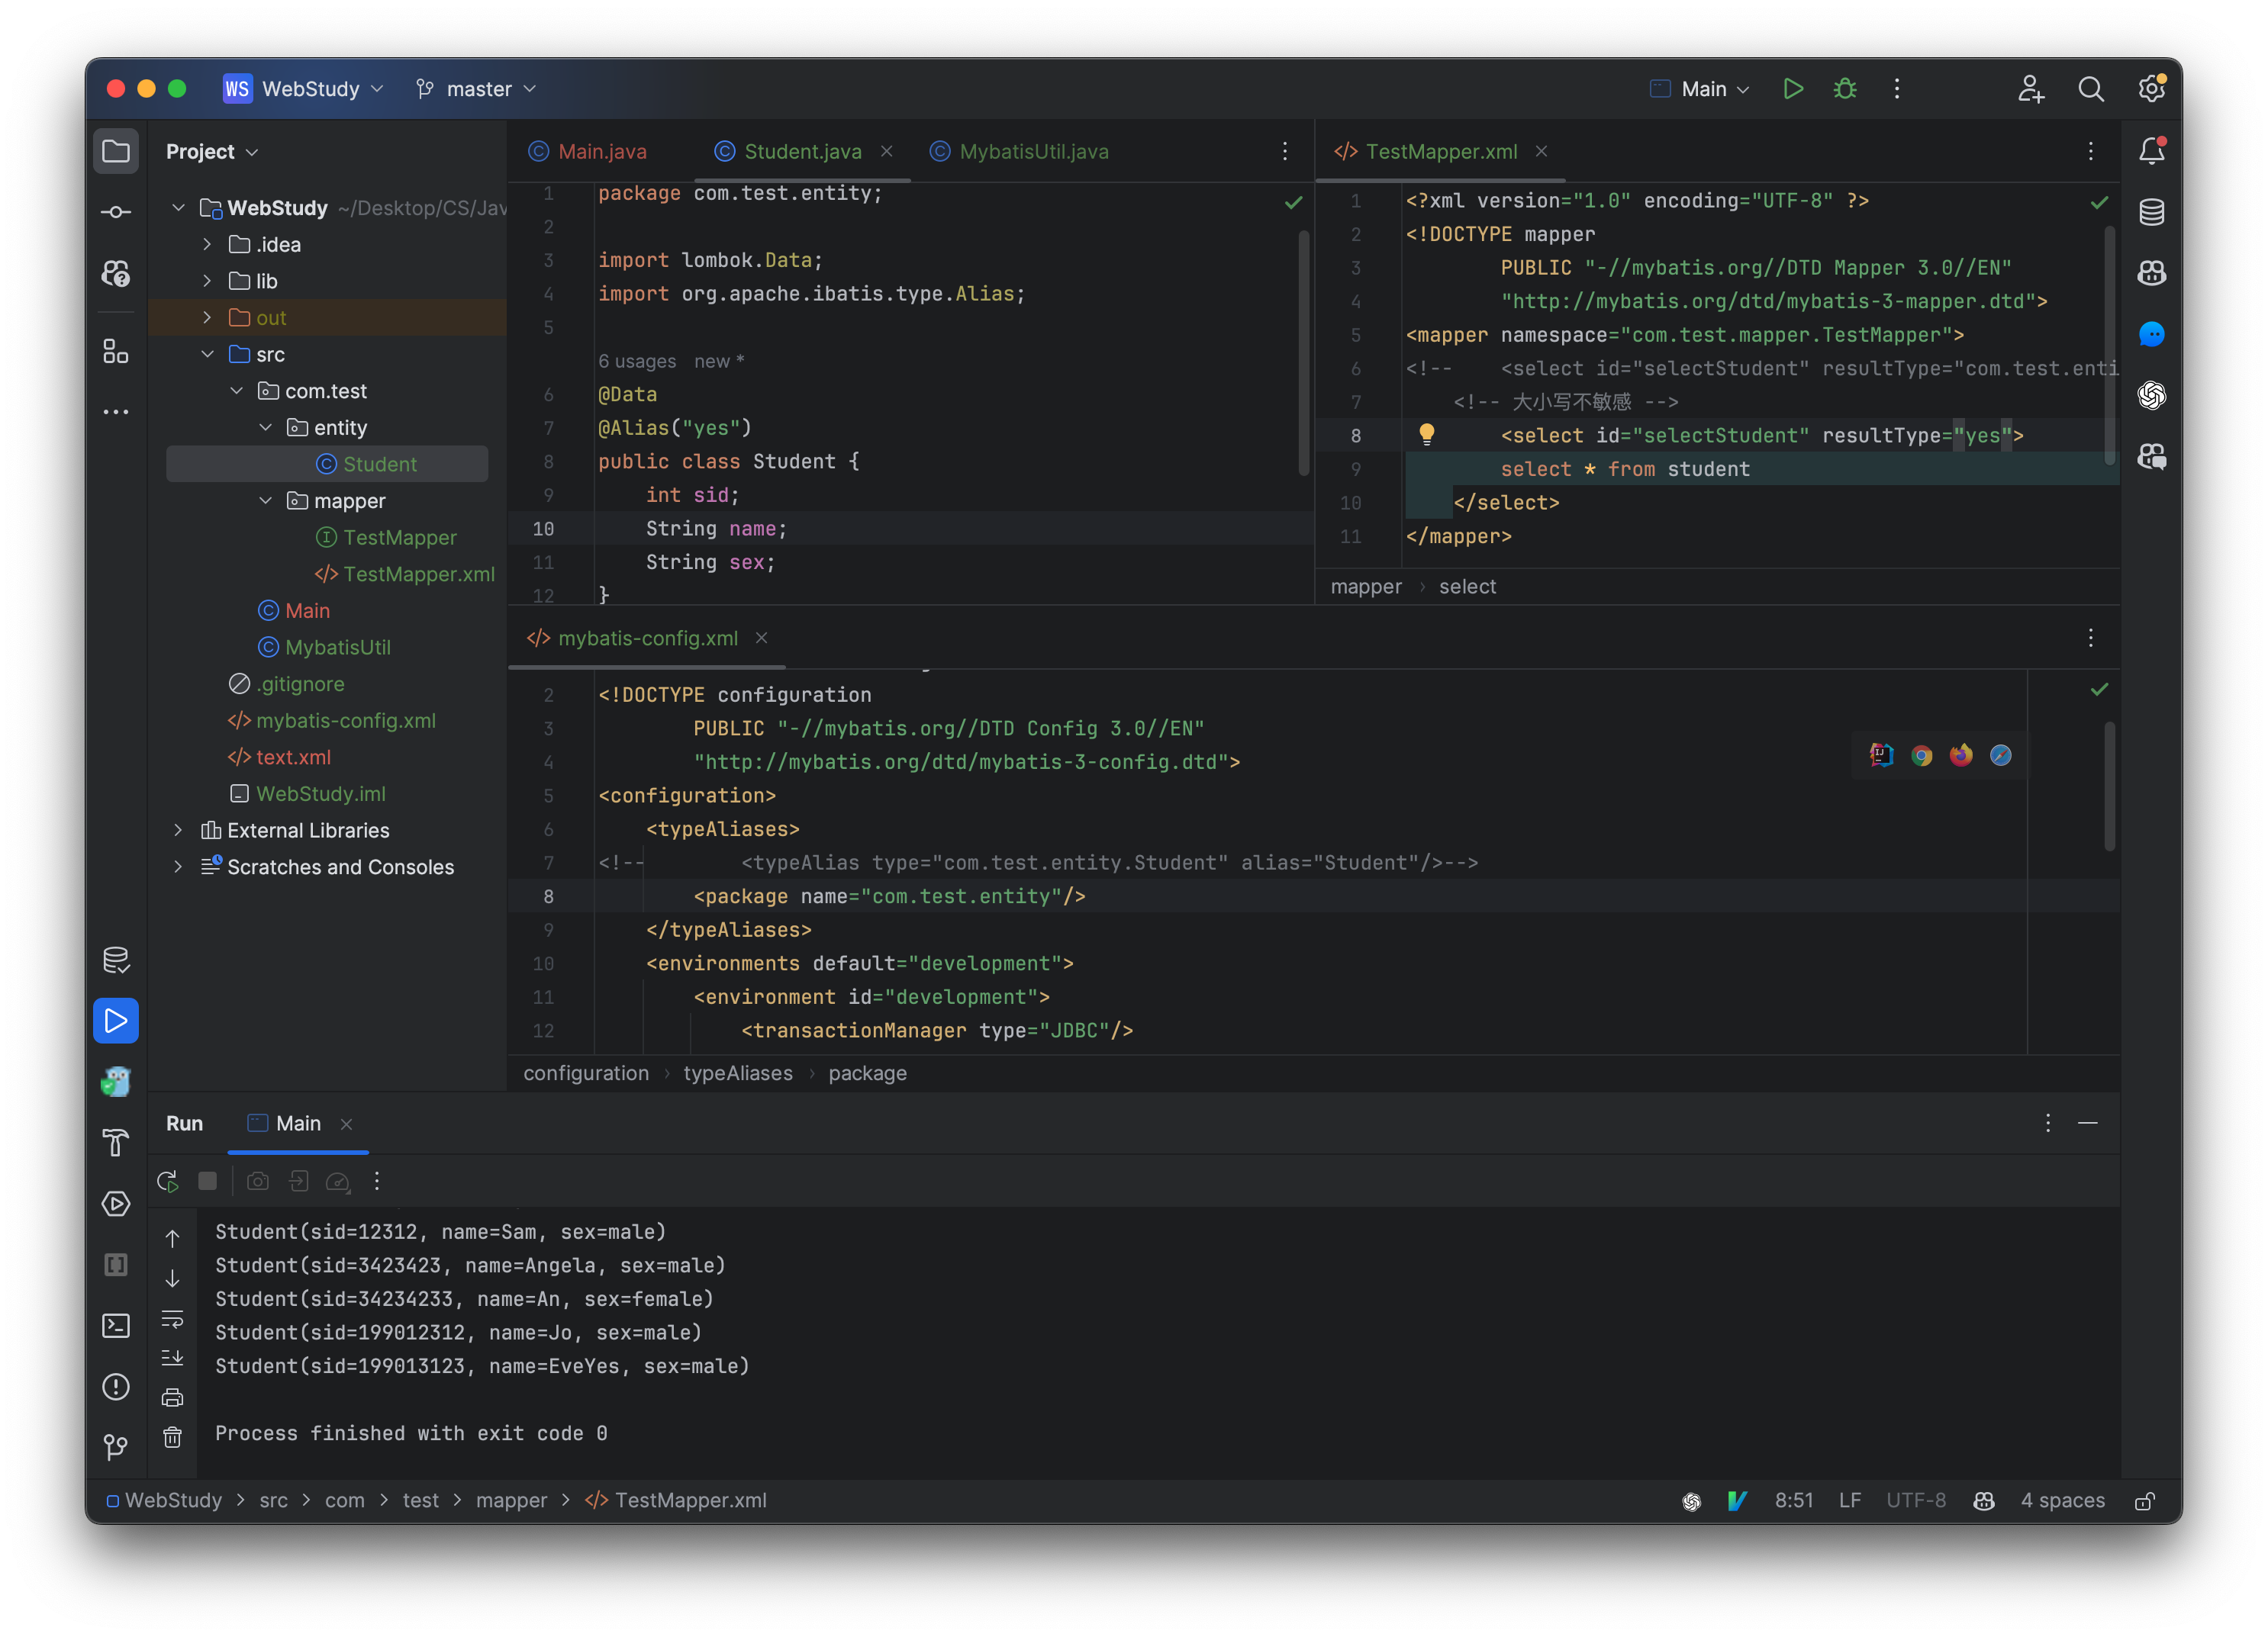This screenshot has width=2268, height=1637.
Task: Toggle soft-wrap in run console
Action: [x=173, y=1319]
